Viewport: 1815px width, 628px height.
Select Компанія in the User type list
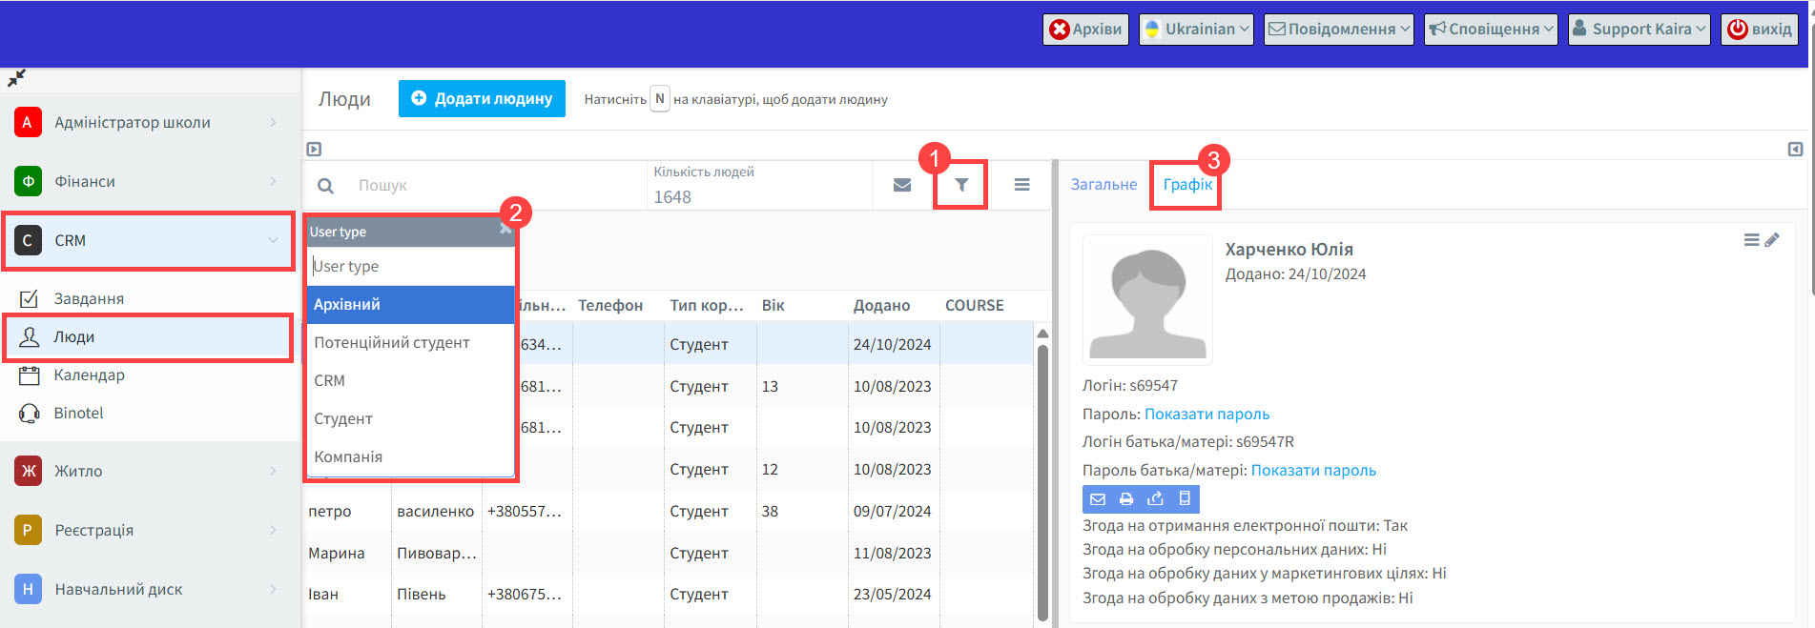tap(411, 456)
